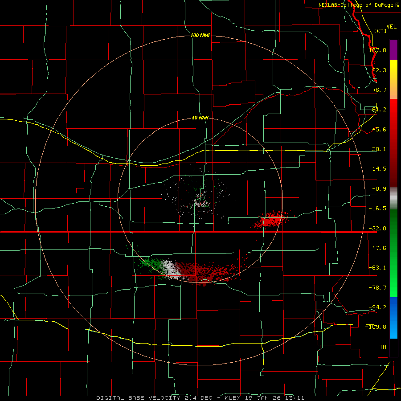Select the 61.2 legend value

[379, 110]
